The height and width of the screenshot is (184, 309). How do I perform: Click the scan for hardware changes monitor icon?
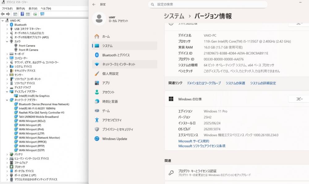pos(42,14)
